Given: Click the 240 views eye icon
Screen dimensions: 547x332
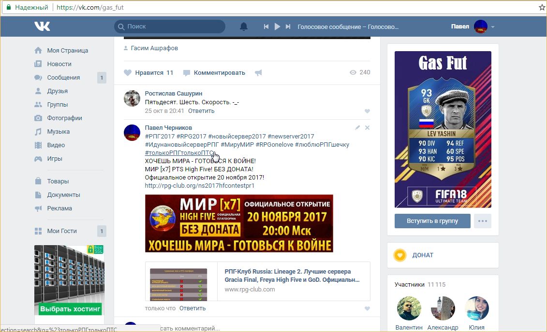Looking at the screenshot, I should pos(353,72).
